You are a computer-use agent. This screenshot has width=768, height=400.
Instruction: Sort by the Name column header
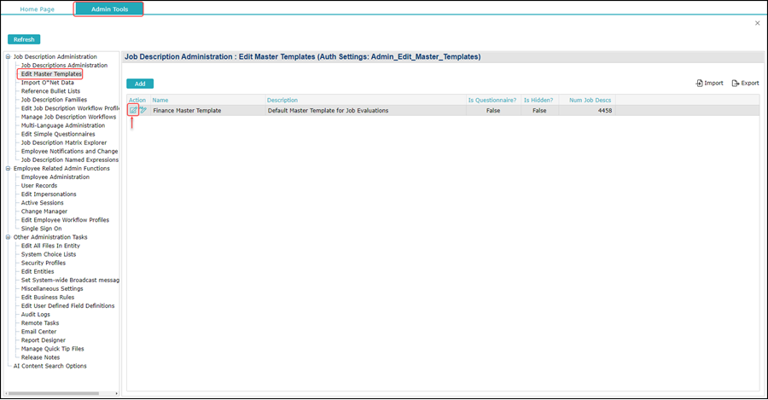point(160,100)
